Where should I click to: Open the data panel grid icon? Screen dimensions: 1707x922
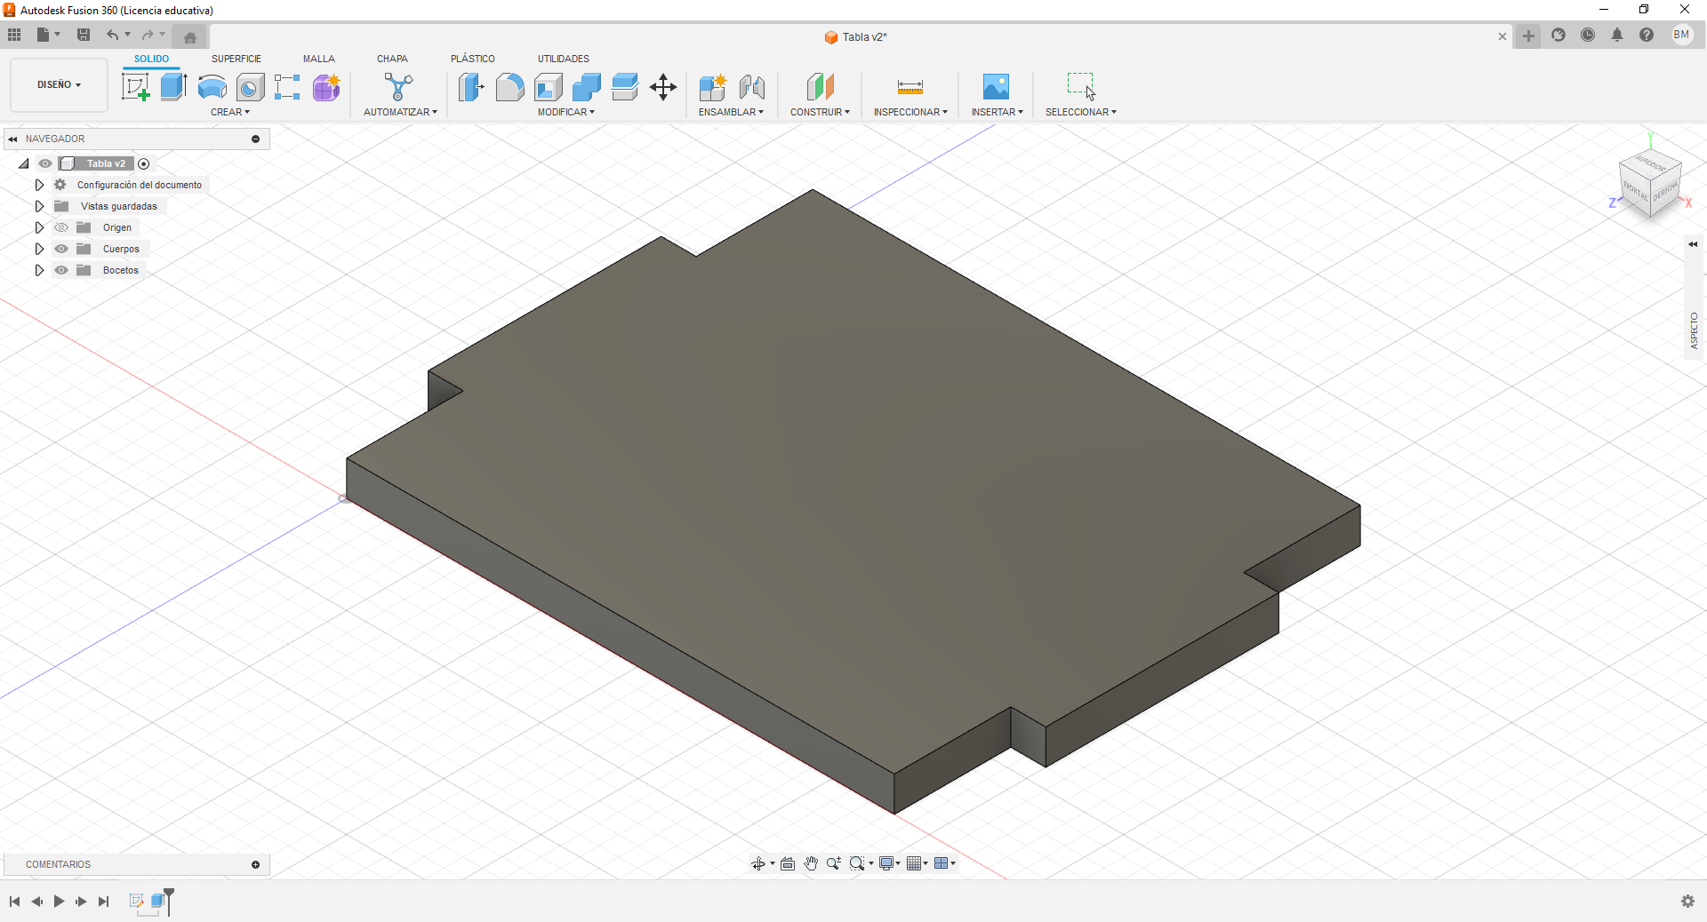click(x=14, y=36)
